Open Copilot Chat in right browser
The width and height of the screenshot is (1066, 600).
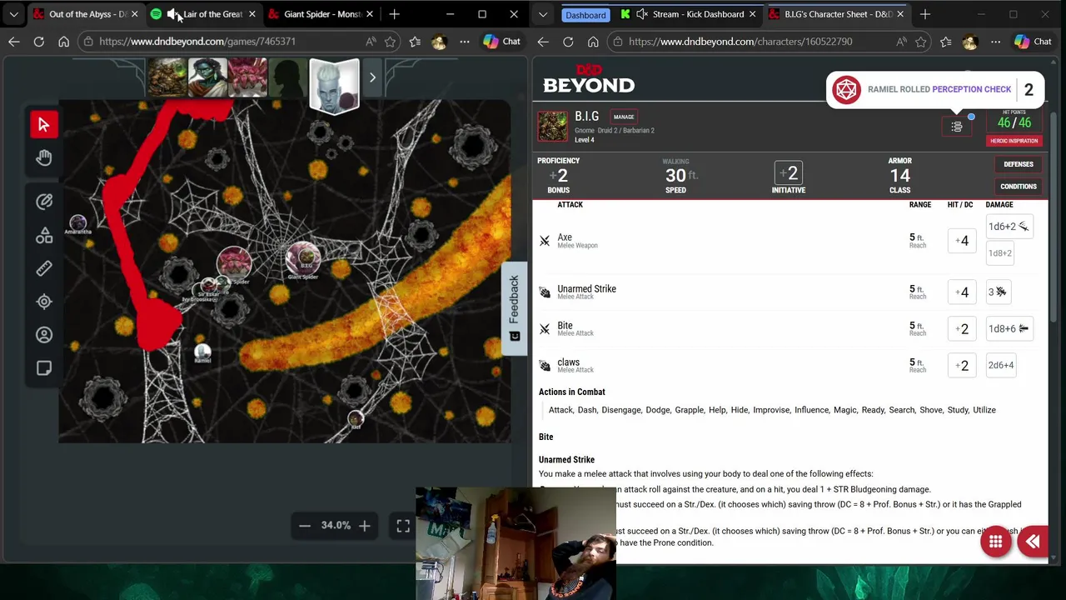click(x=1033, y=42)
